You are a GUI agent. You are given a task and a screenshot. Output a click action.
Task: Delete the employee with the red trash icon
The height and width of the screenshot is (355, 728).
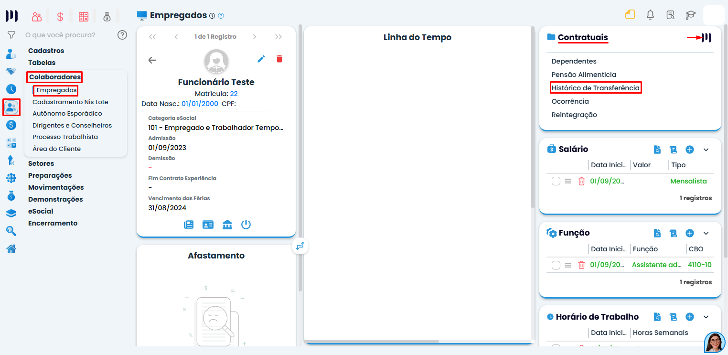(279, 59)
